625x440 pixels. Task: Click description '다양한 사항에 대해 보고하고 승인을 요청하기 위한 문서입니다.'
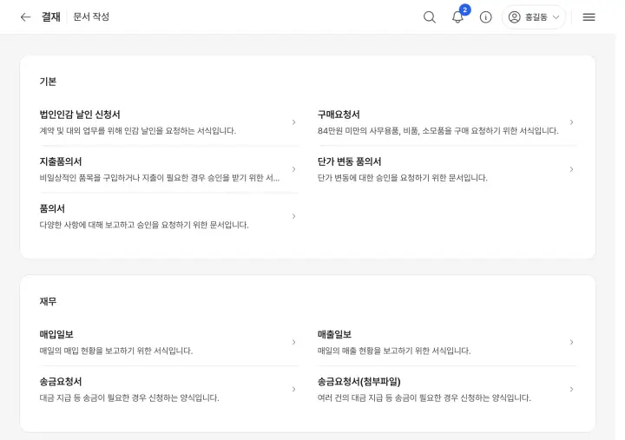coord(144,225)
